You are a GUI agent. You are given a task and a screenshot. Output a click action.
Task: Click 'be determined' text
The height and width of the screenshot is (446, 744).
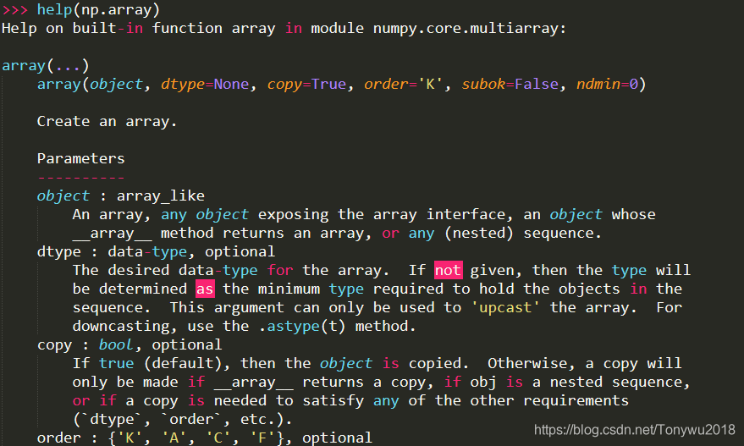click(x=130, y=289)
